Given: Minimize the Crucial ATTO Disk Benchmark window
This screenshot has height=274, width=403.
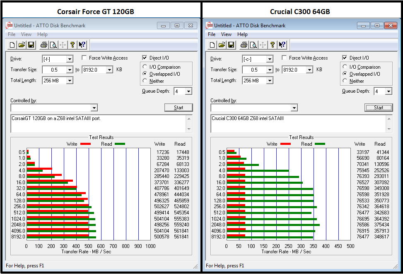Looking at the screenshot, I should coord(363,25).
